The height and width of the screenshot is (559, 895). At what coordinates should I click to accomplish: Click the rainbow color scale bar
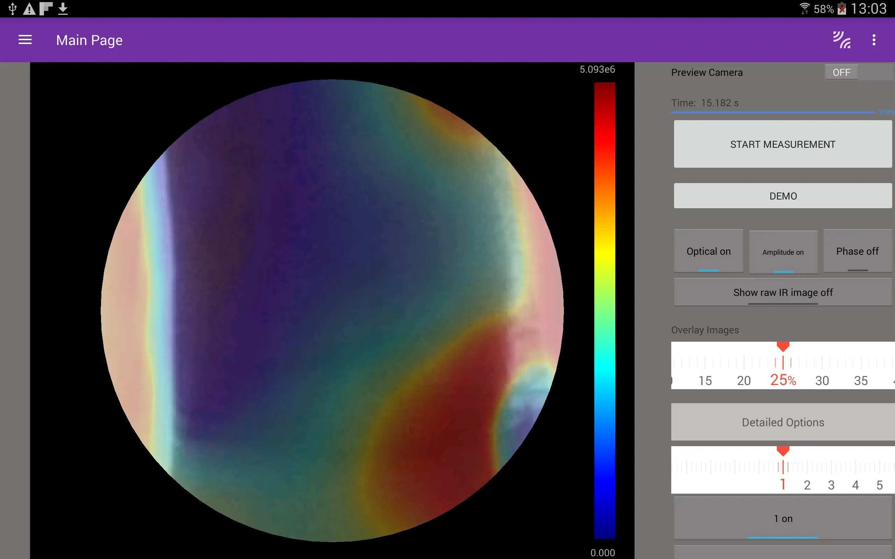pyautogui.click(x=605, y=311)
